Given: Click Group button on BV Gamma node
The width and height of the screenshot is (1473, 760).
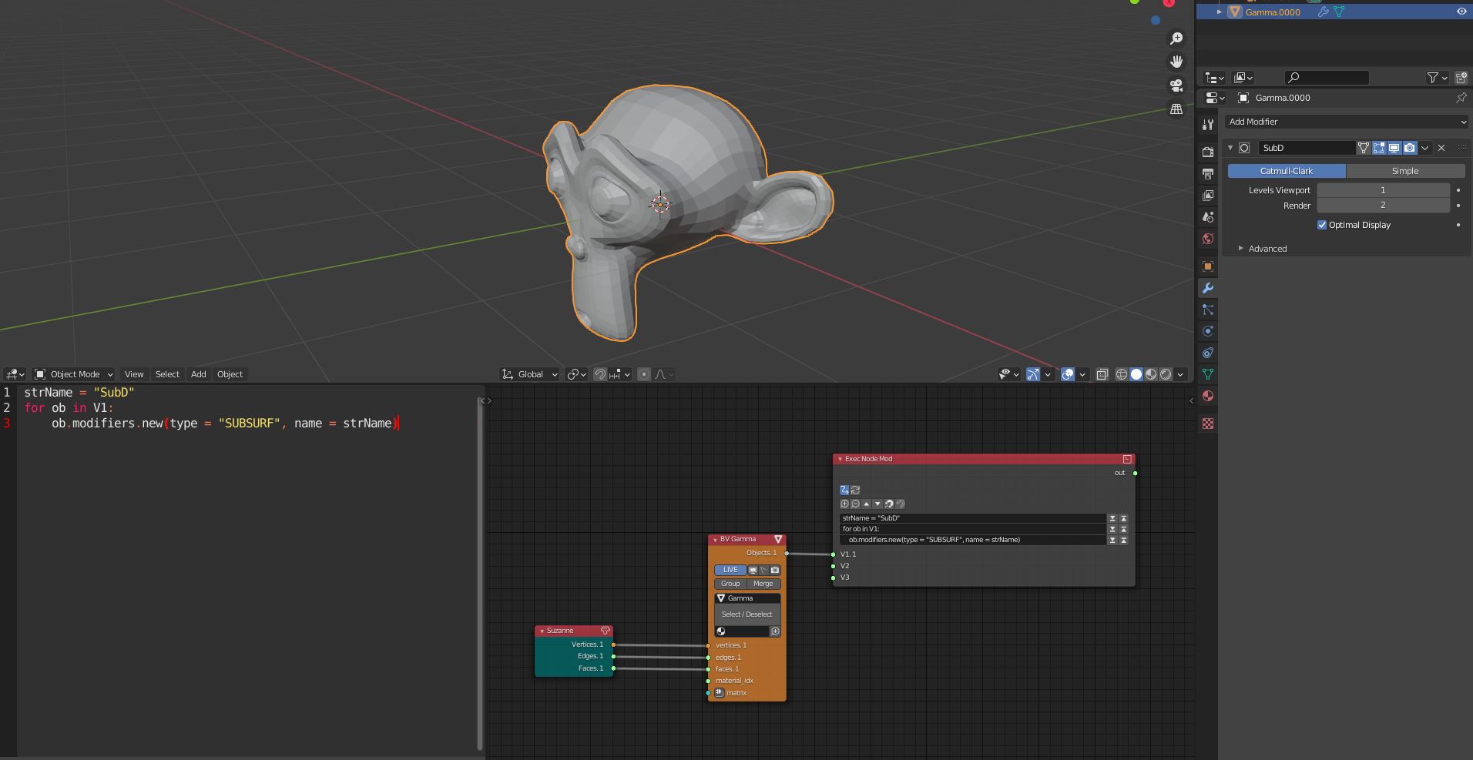Looking at the screenshot, I should [x=730, y=584].
